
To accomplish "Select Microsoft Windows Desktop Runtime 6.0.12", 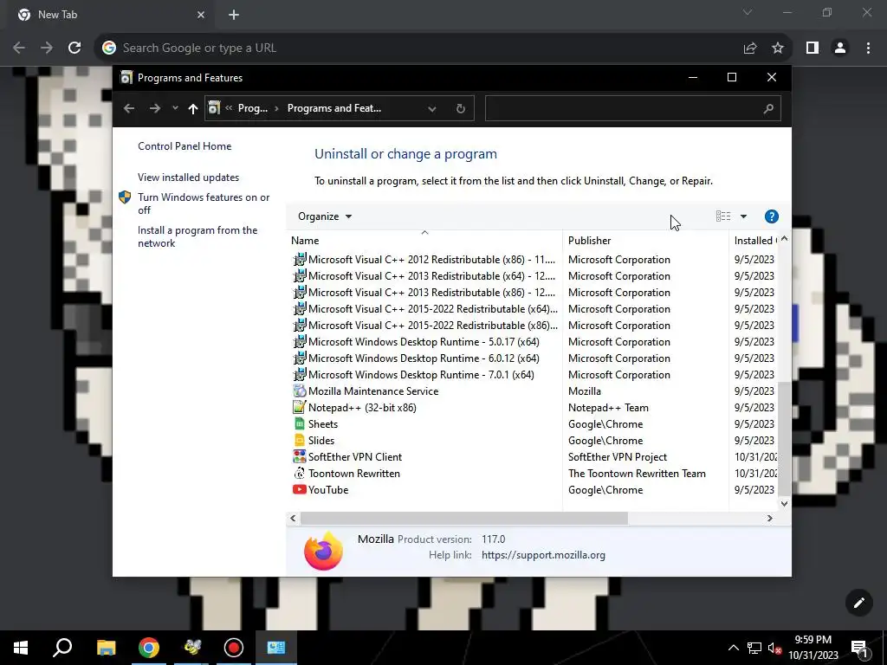I will point(417,358).
